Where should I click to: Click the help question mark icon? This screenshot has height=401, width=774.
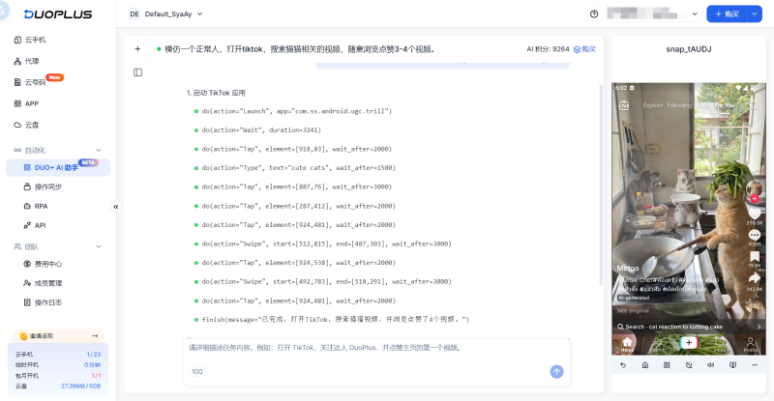594,14
